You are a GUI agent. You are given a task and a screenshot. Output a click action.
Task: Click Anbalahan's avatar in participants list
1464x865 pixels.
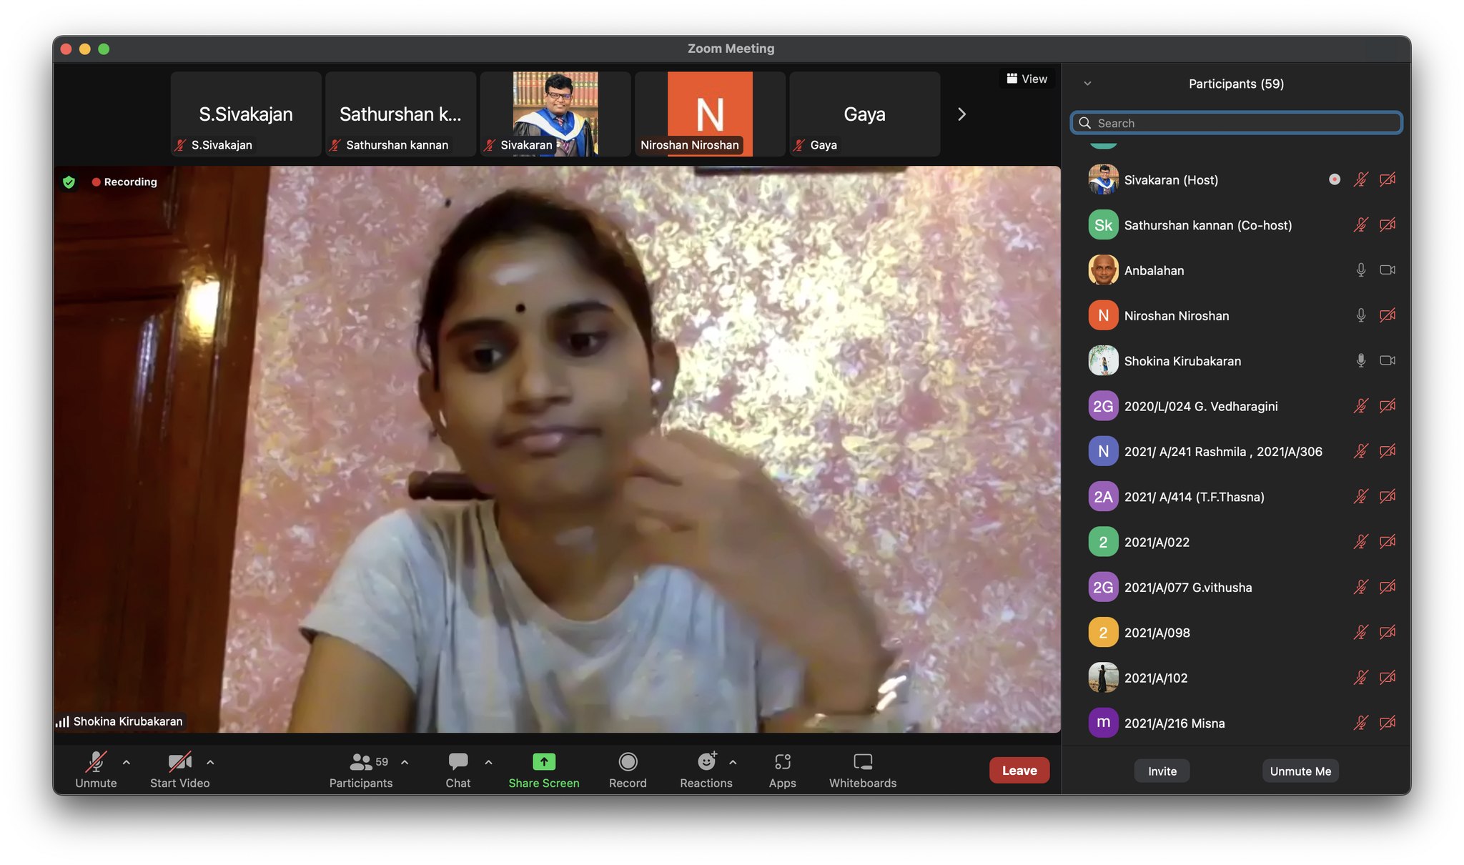(1103, 270)
